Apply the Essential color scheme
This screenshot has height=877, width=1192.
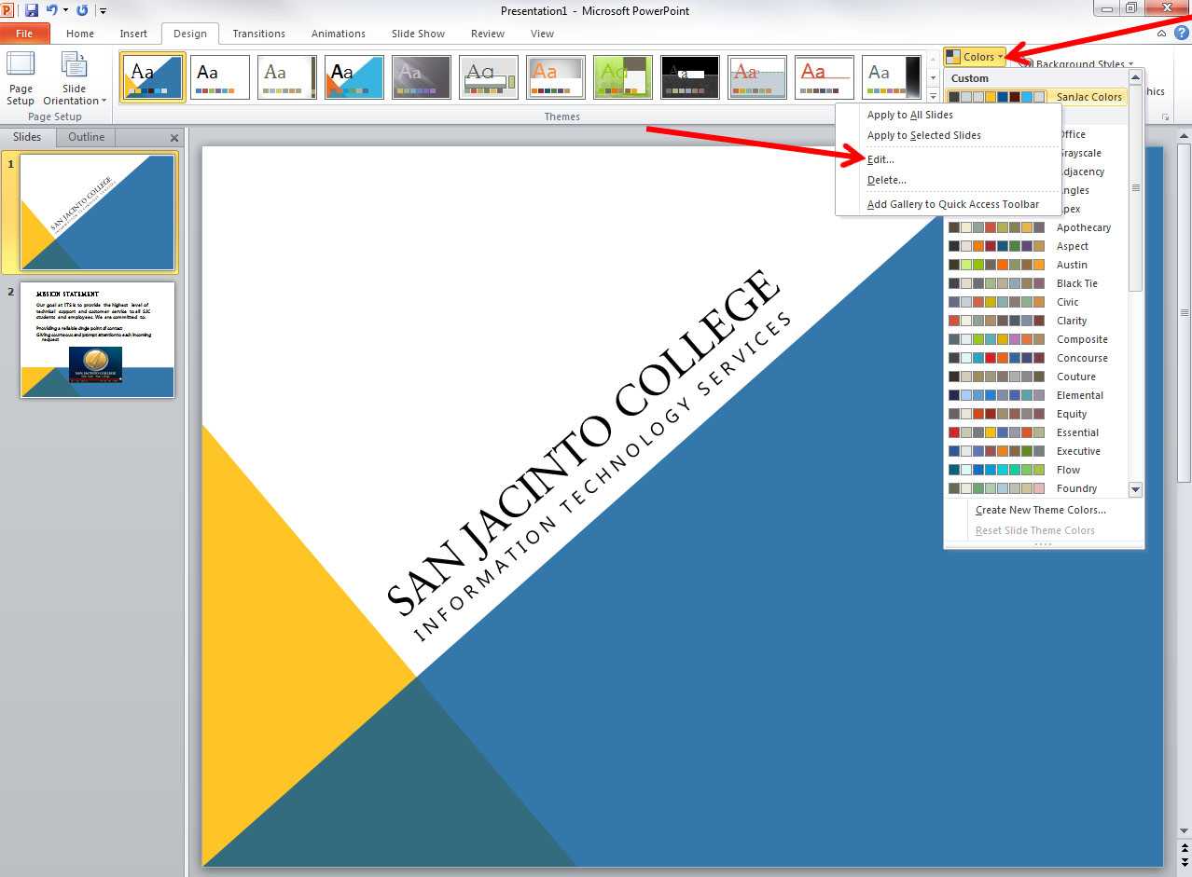click(x=1036, y=432)
